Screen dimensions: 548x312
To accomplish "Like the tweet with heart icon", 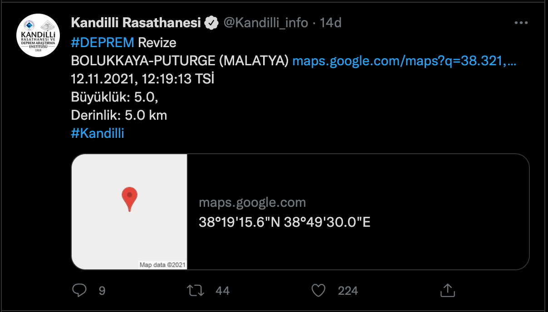I will [x=318, y=290].
